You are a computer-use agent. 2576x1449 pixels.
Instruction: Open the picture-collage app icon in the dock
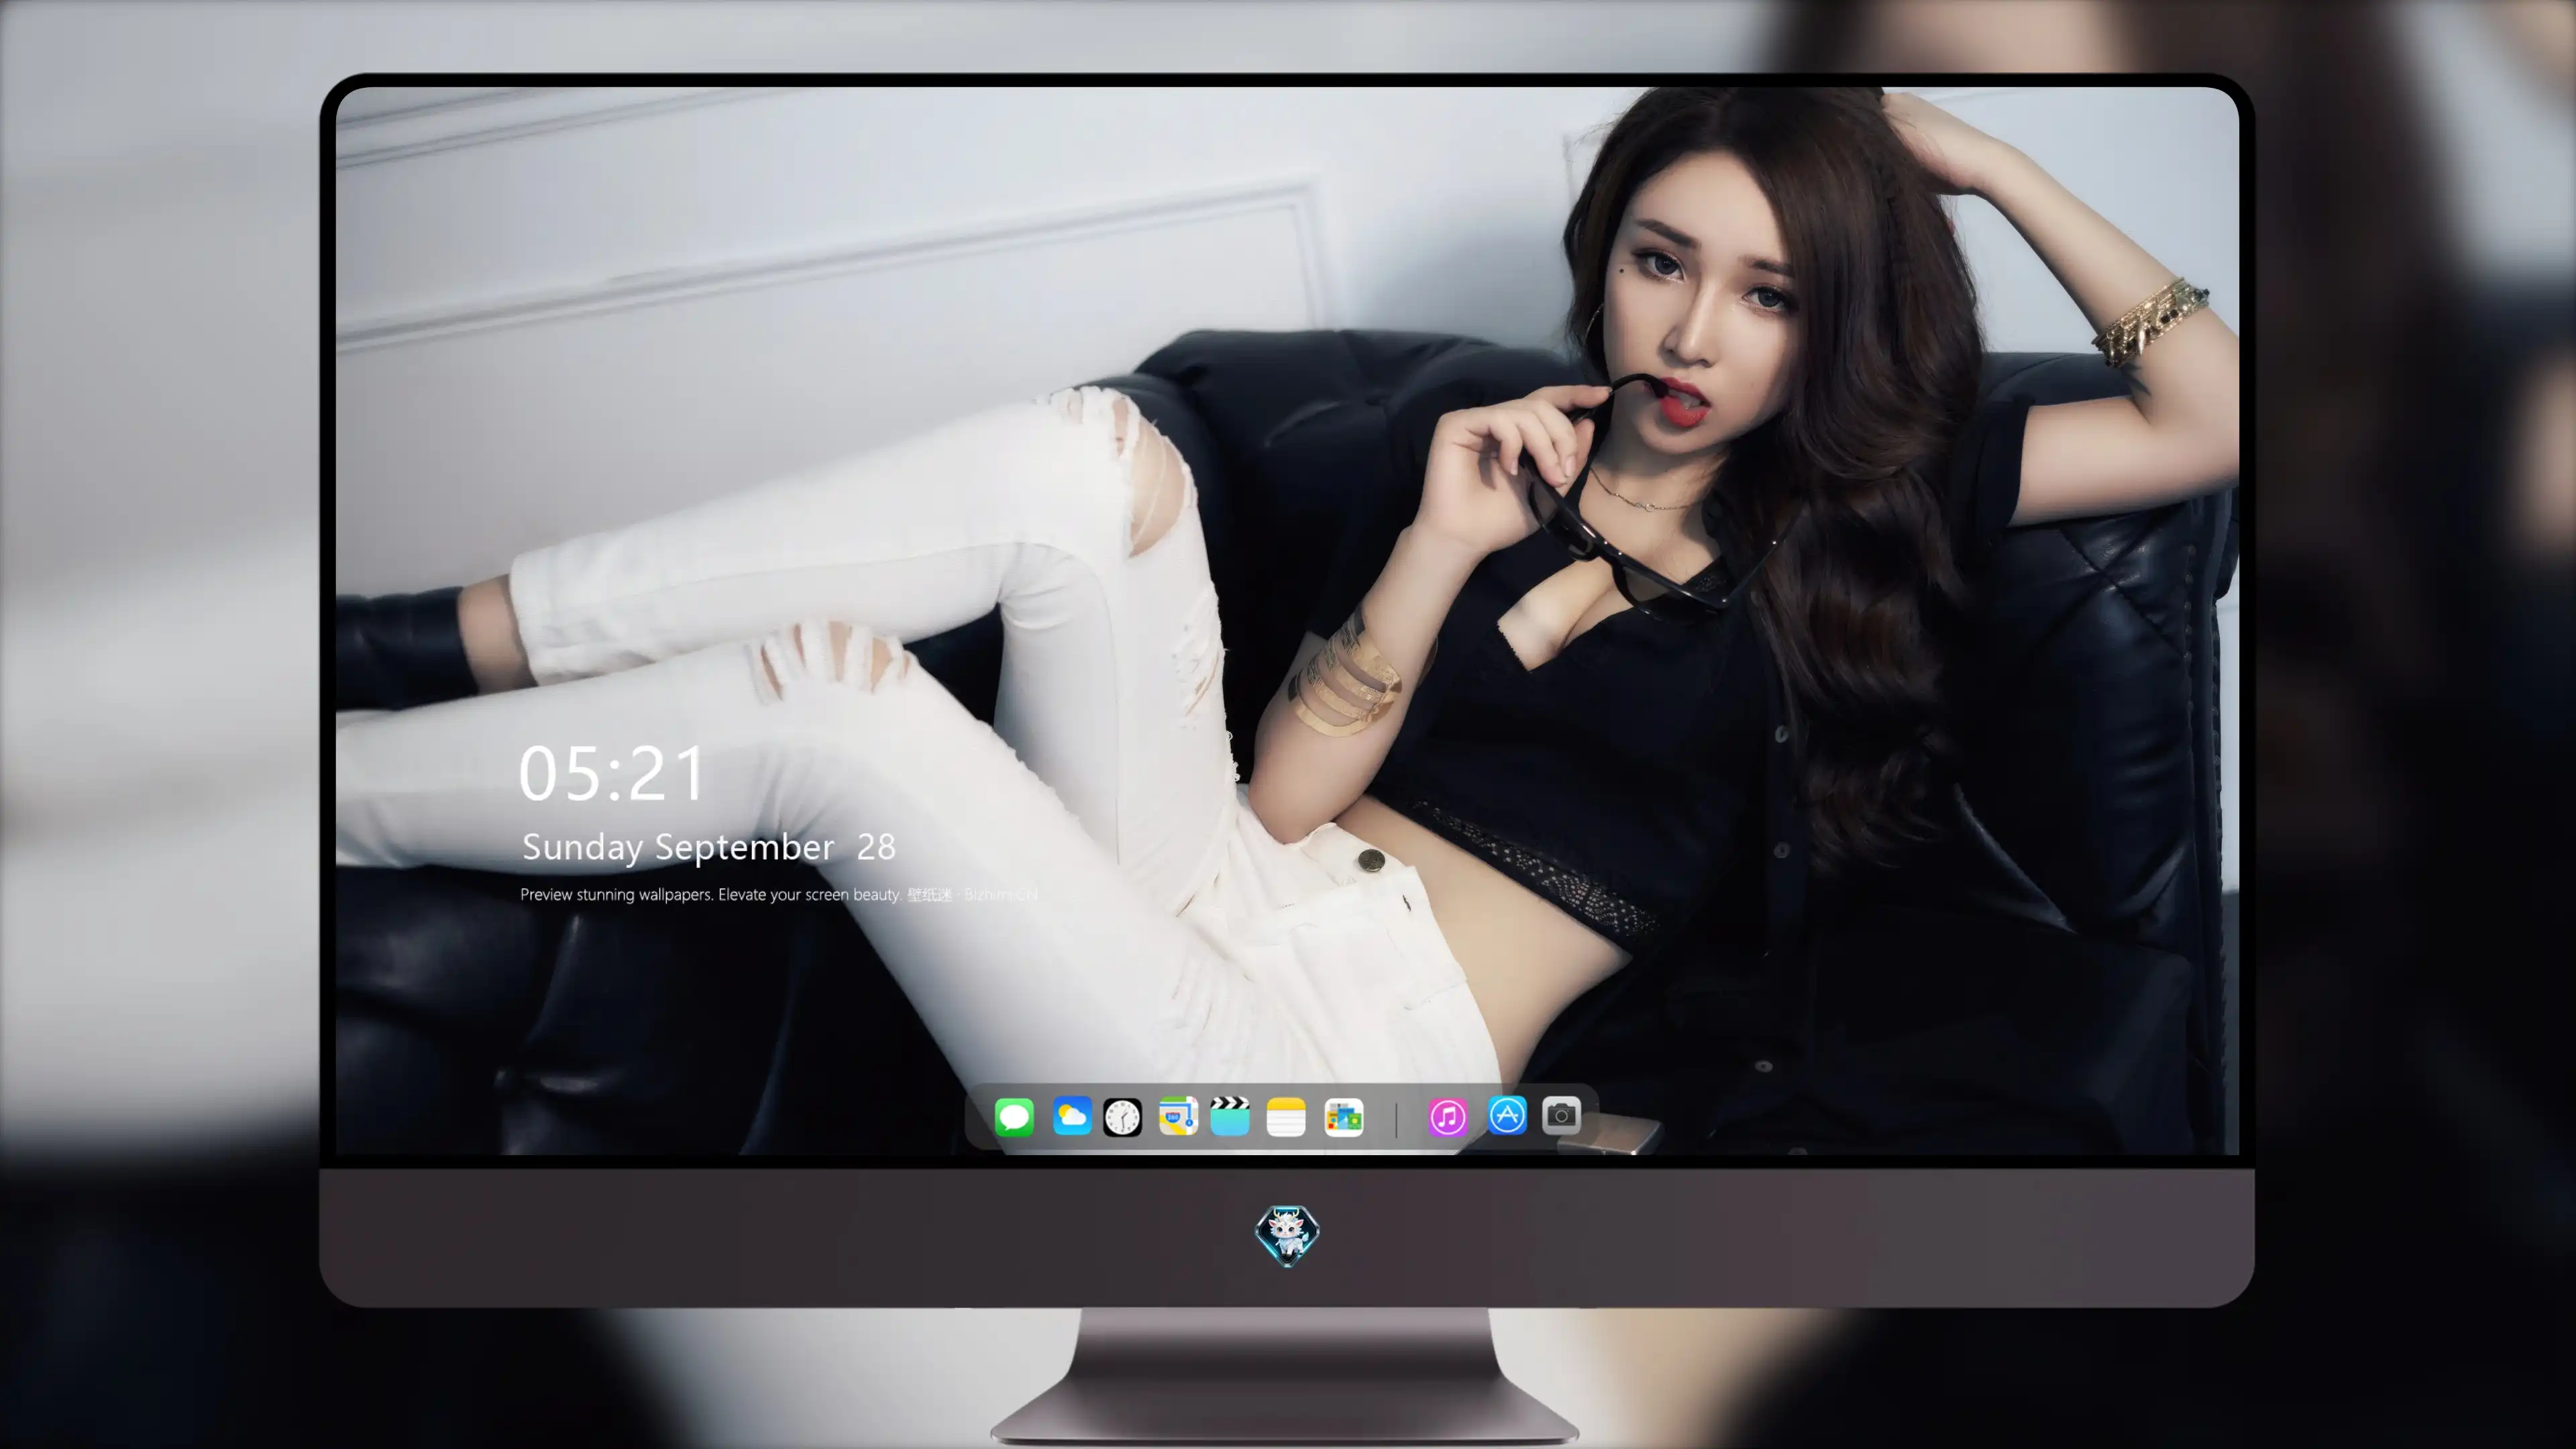(1343, 1117)
